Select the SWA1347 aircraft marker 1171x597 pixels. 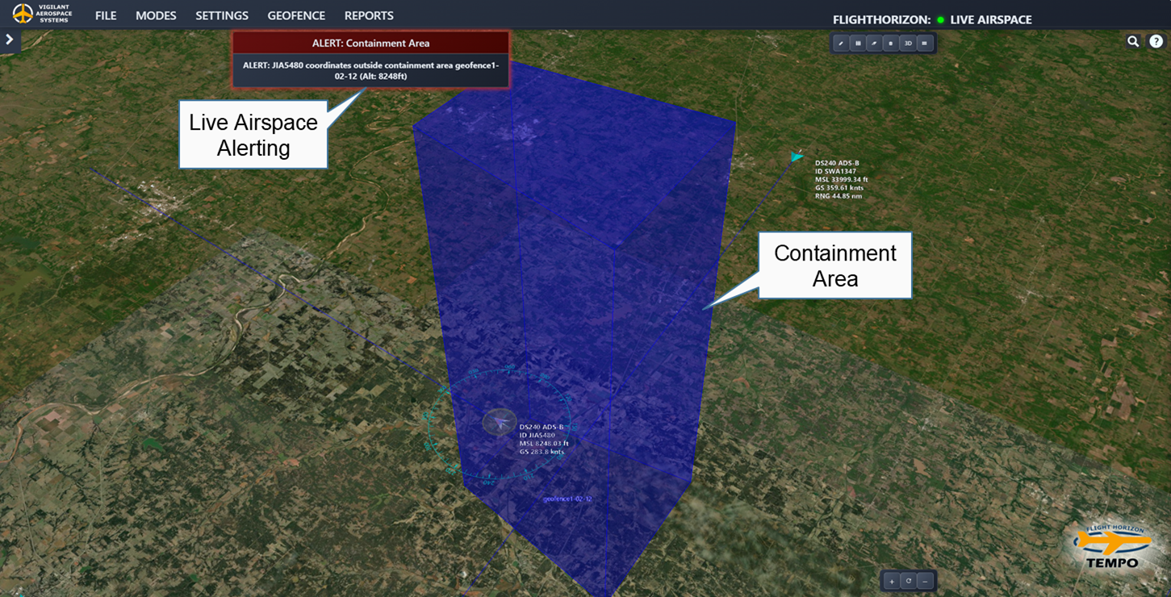tap(797, 157)
